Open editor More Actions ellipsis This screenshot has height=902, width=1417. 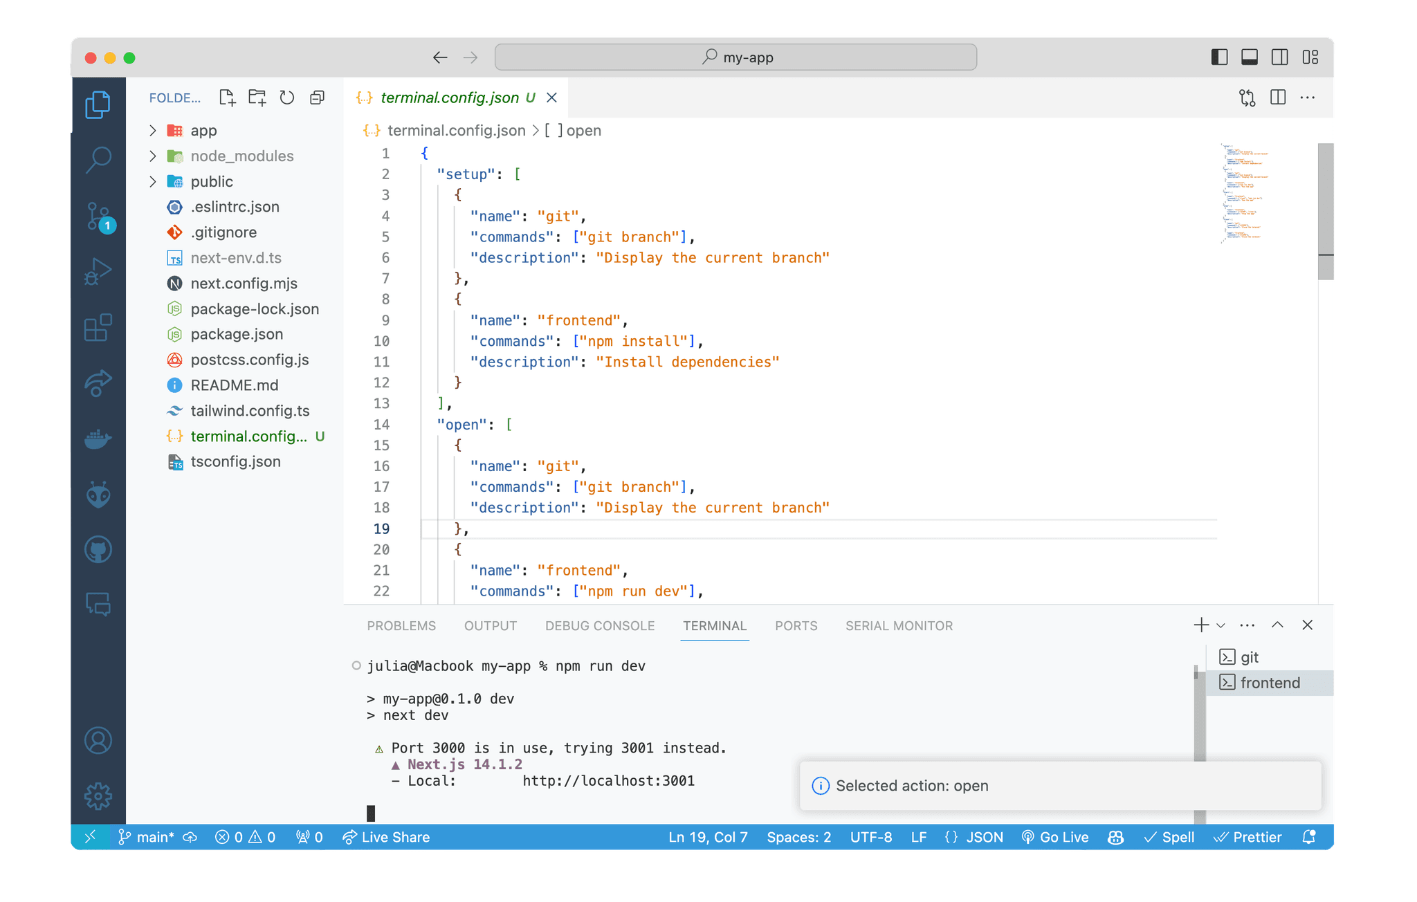click(1308, 98)
